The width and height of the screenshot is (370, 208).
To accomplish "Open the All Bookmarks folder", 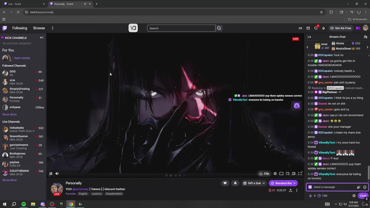I will [x=358, y=19].
